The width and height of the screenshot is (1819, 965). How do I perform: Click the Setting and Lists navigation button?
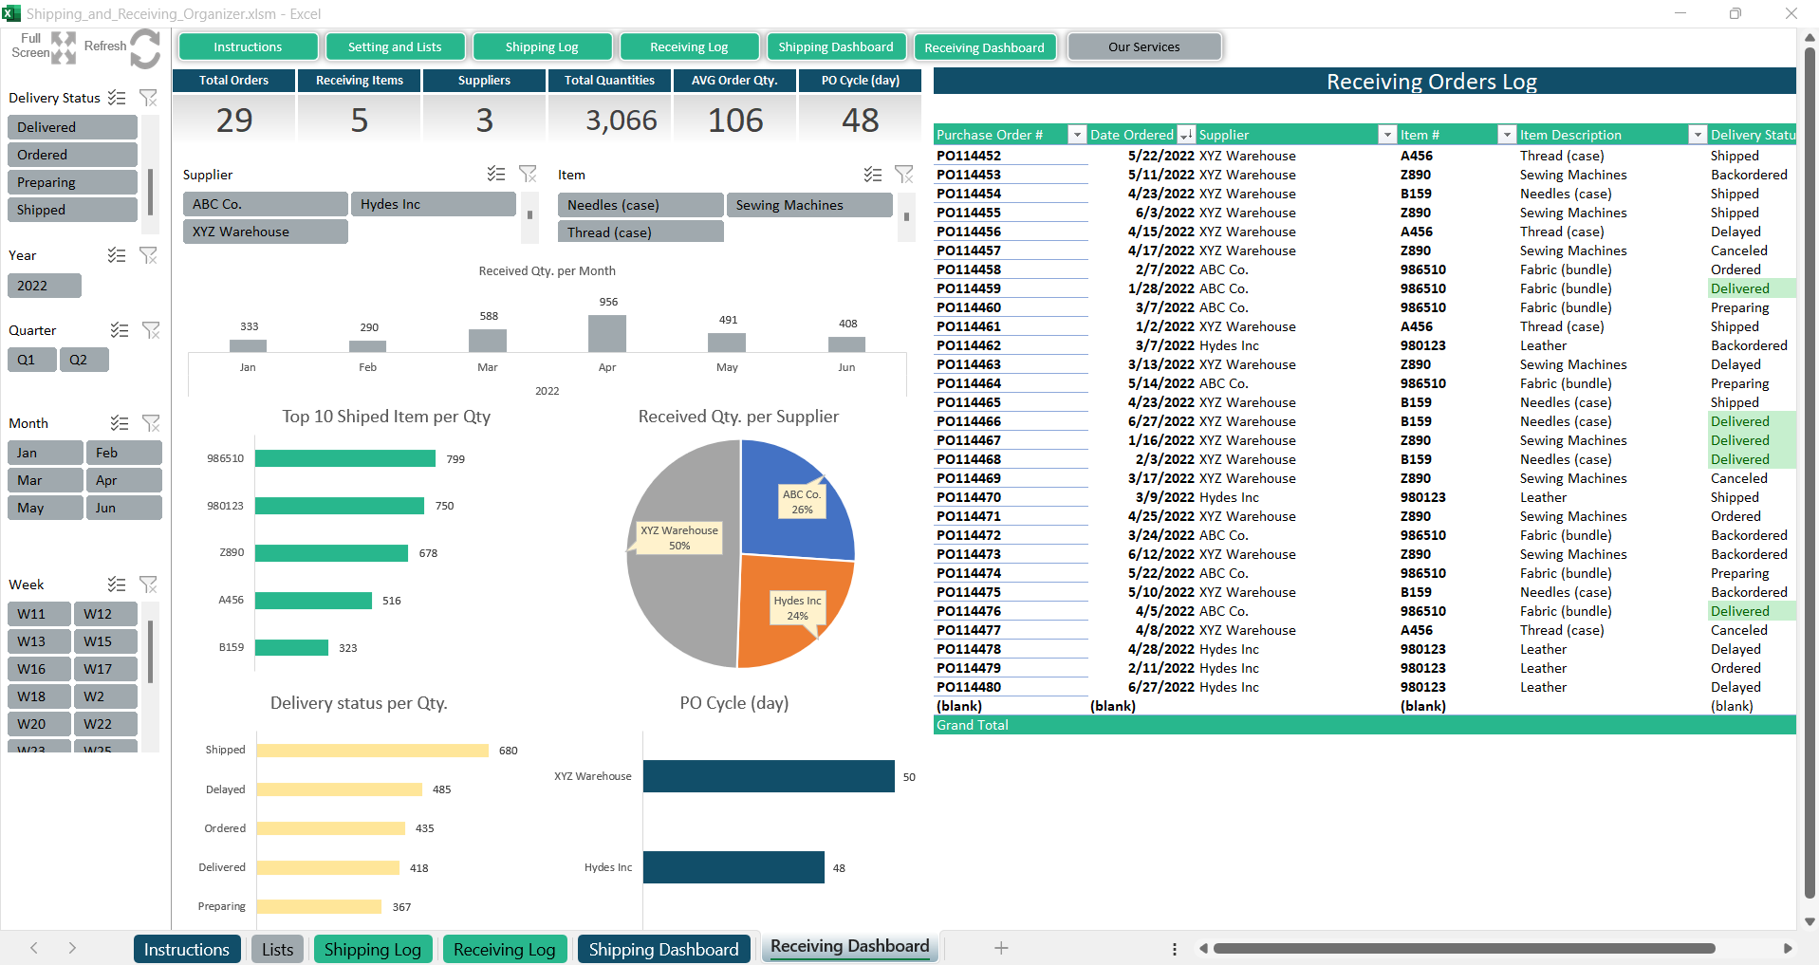click(x=394, y=46)
